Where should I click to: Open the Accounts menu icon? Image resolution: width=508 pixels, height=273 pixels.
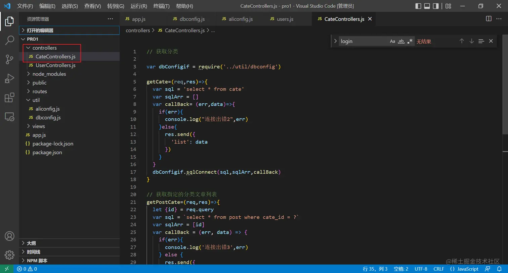[x=9, y=236]
